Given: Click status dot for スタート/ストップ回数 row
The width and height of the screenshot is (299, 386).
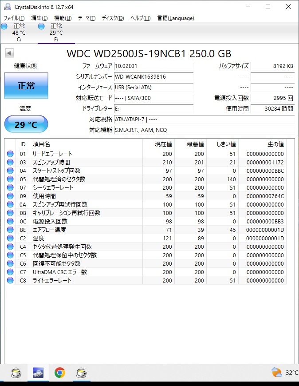Looking at the screenshot, I should coord(10,171).
